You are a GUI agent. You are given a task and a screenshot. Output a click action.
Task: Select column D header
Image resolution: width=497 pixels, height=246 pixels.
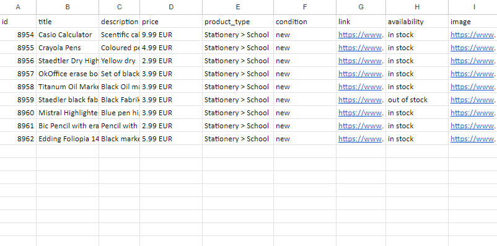click(171, 7)
